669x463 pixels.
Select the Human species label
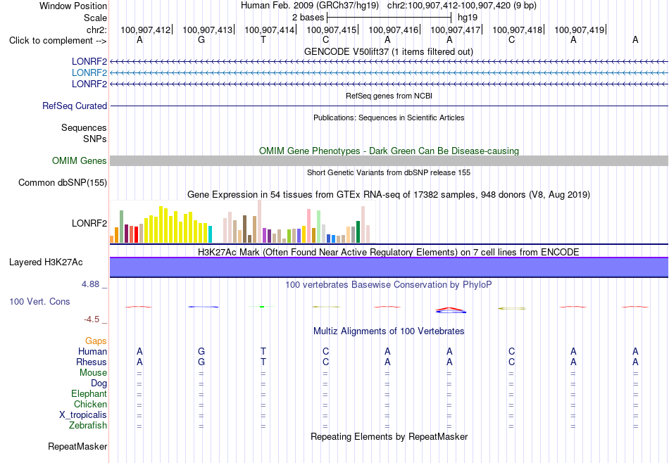point(92,351)
